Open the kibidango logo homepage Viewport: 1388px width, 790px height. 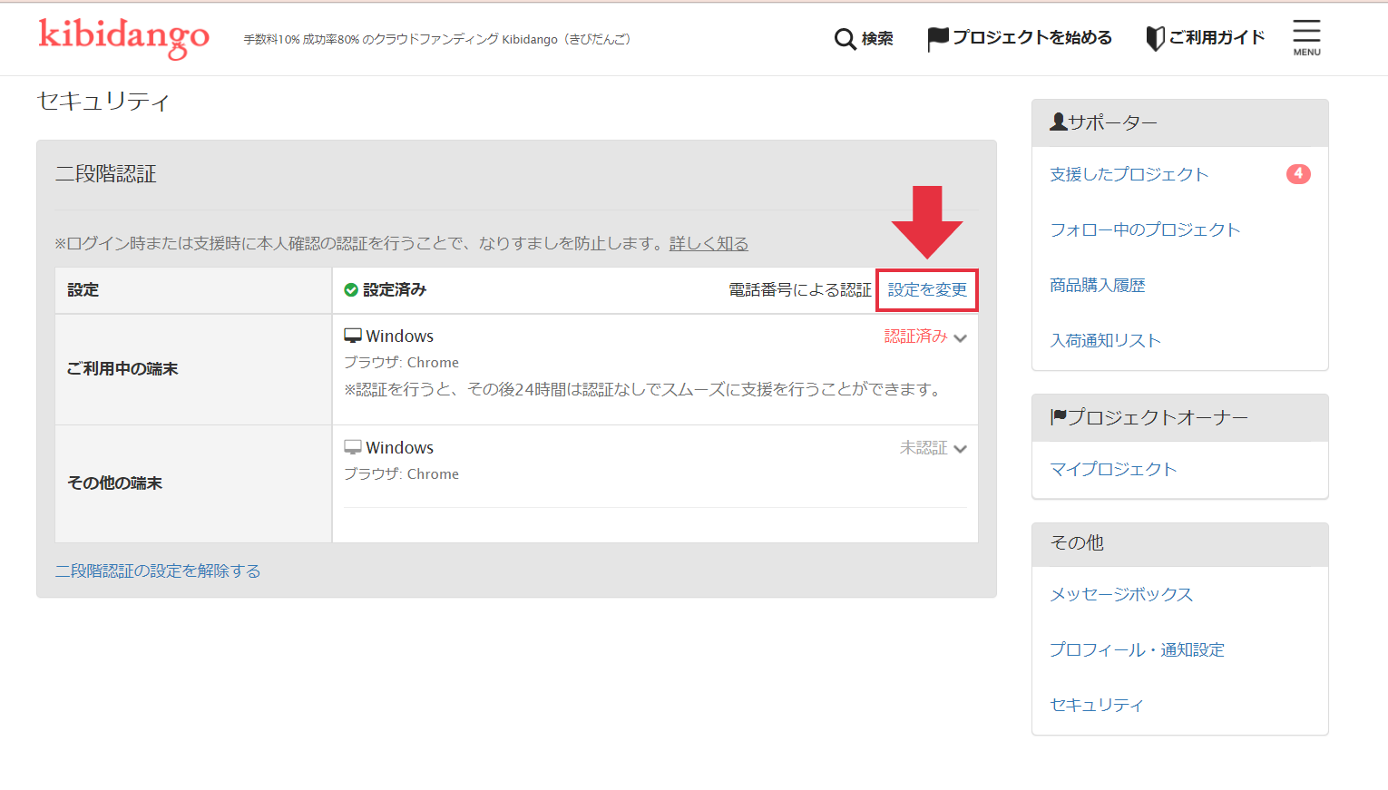pyautogui.click(x=123, y=37)
